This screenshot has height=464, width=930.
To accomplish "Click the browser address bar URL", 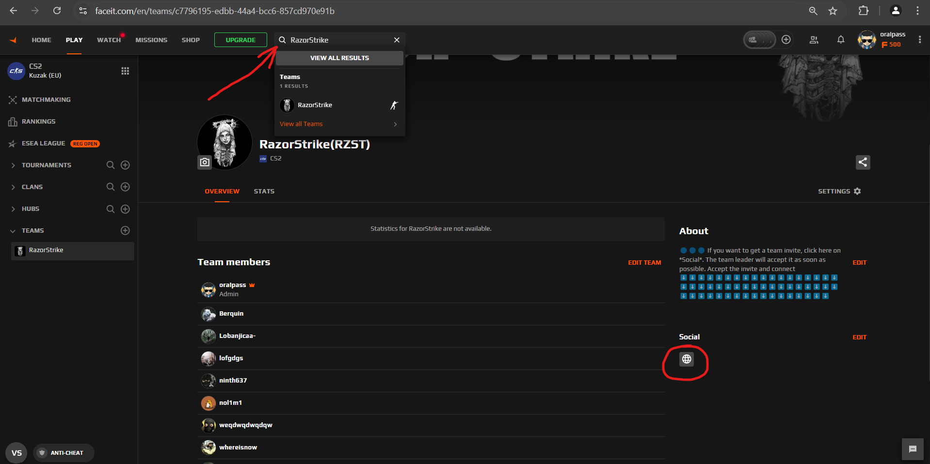I will point(215,11).
